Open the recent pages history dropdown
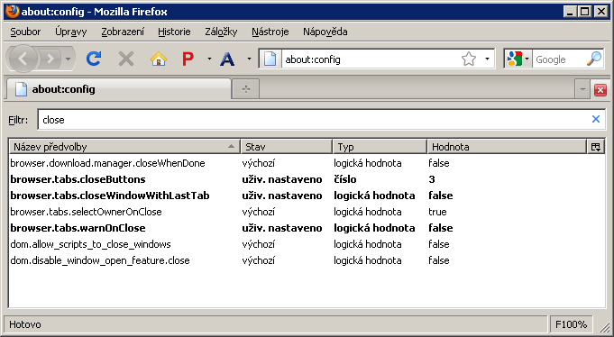This screenshot has width=614, height=337. pyautogui.click(x=69, y=59)
